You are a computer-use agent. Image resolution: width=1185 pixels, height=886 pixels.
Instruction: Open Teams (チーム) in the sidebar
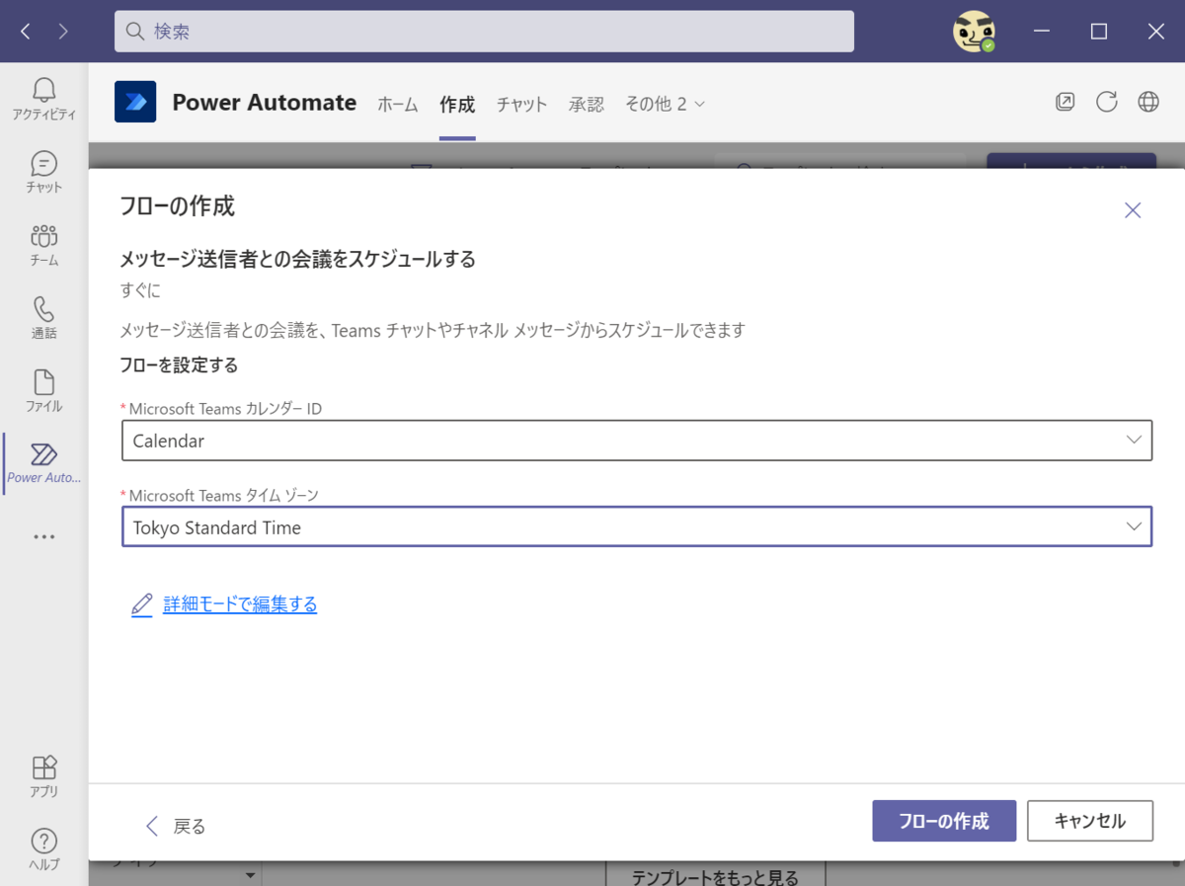43,245
